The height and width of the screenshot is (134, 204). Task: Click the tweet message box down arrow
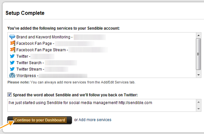[x=199, y=108]
